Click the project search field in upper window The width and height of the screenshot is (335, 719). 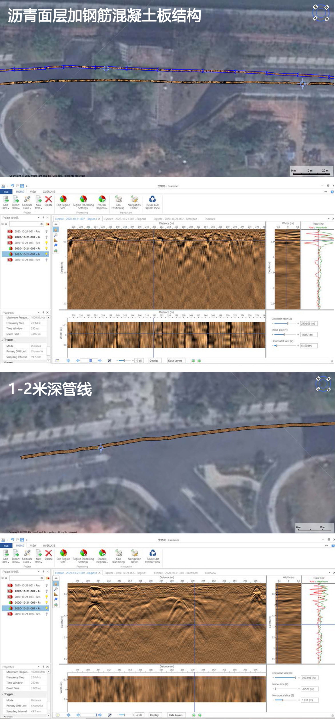[25, 224]
